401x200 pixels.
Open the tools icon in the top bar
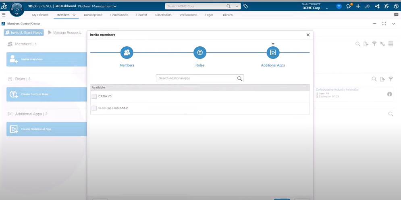386,6
